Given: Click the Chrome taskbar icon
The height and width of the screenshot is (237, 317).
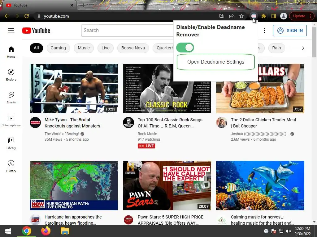Looking at the screenshot, I should 27,231.
